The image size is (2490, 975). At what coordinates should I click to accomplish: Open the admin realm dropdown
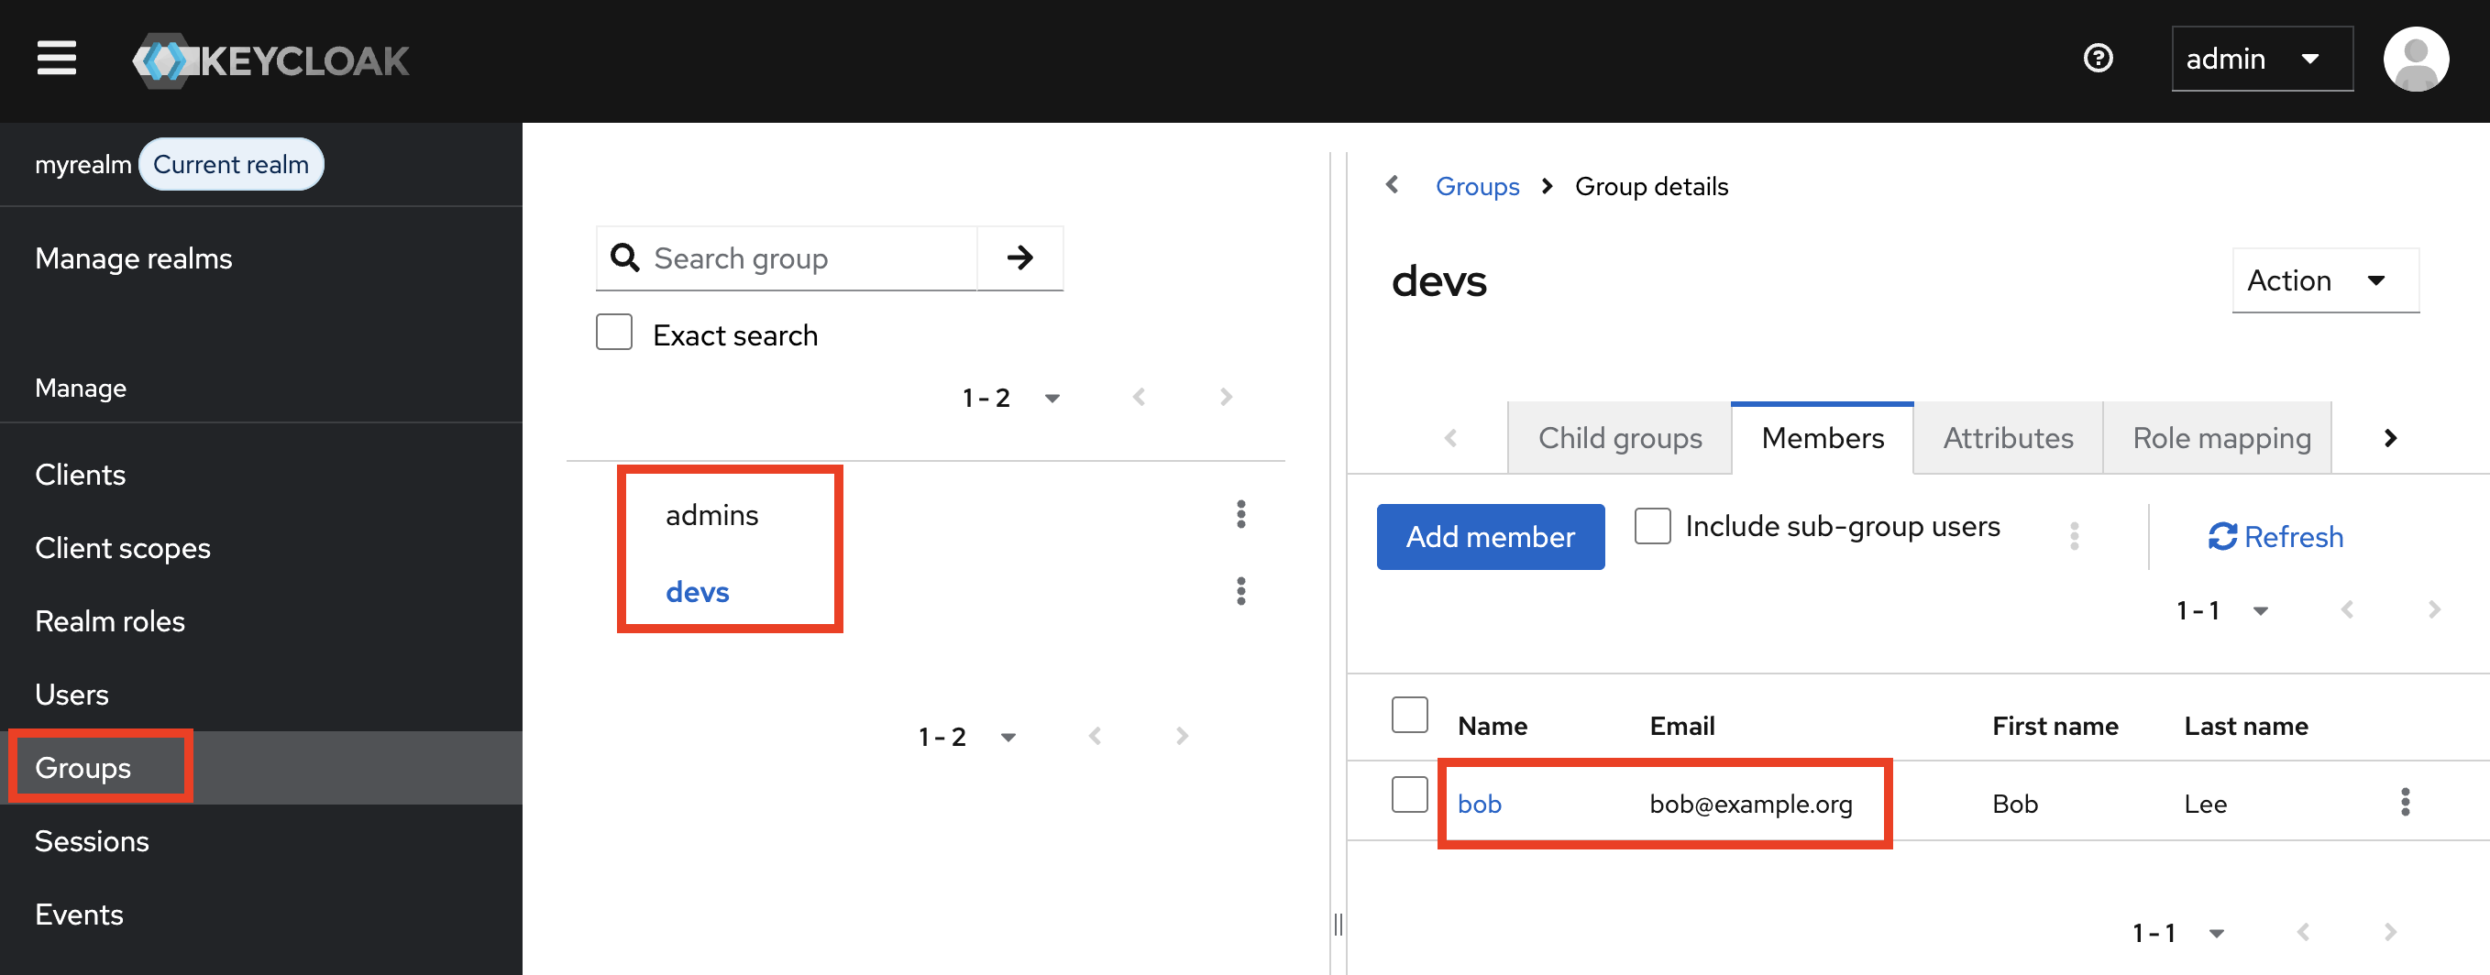(2262, 59)
